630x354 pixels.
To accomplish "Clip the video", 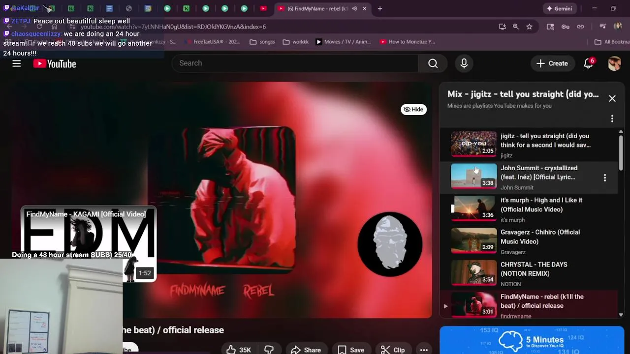I will 392,350.
